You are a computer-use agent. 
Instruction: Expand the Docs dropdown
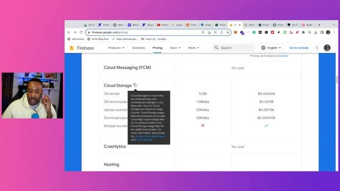(175, 48)
